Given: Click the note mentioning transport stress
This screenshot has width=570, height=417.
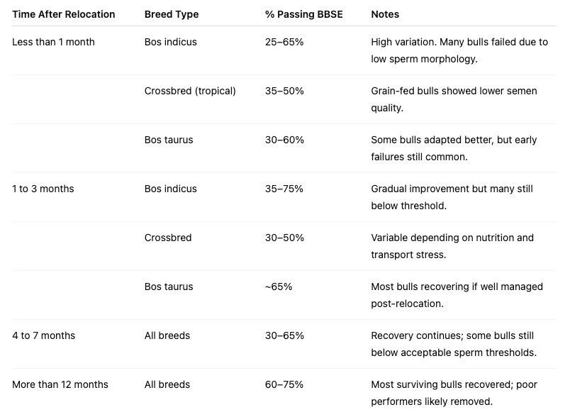Looking at the screenshot, I should click(452, 246).
